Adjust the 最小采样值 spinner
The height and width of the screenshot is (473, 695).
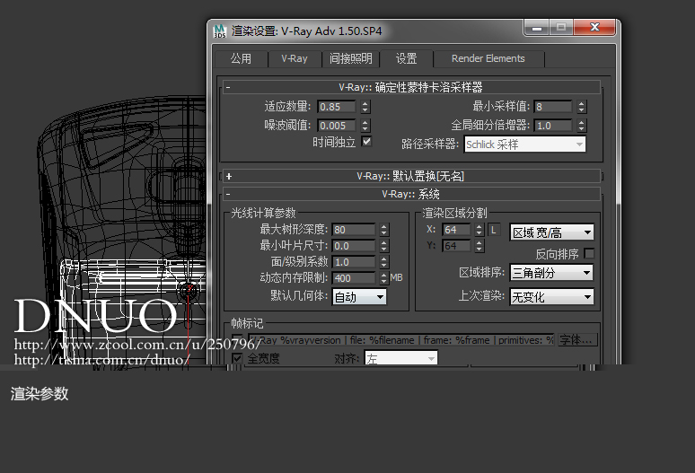click(582, 107)
